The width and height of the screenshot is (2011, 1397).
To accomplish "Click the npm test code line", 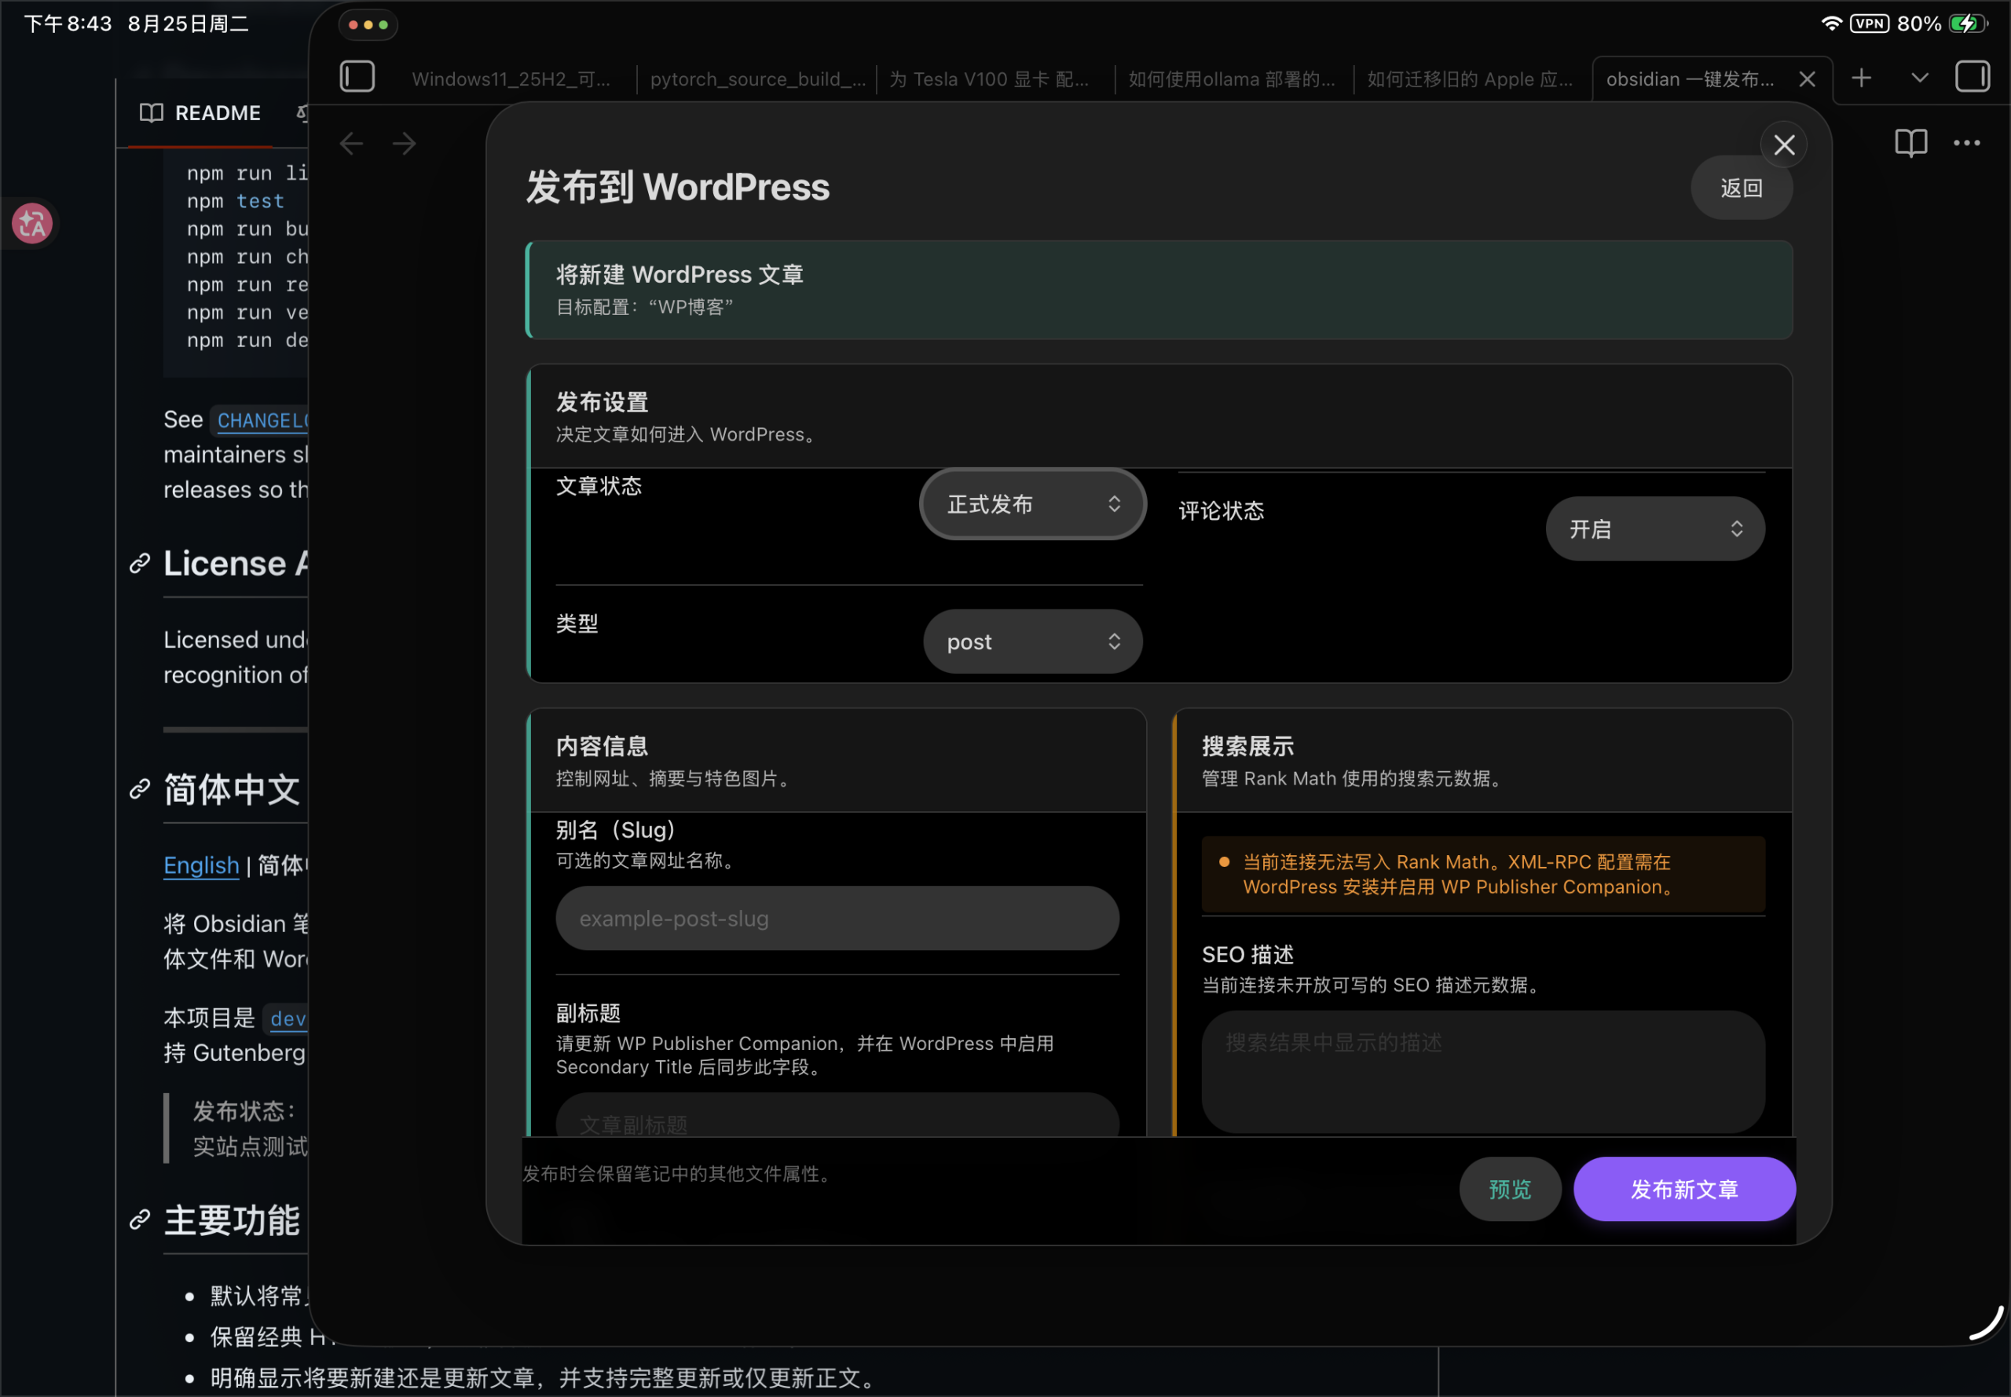I will [235, 201].
